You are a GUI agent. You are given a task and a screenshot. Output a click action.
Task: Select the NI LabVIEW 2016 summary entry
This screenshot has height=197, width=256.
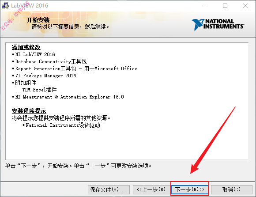[35, 54]
